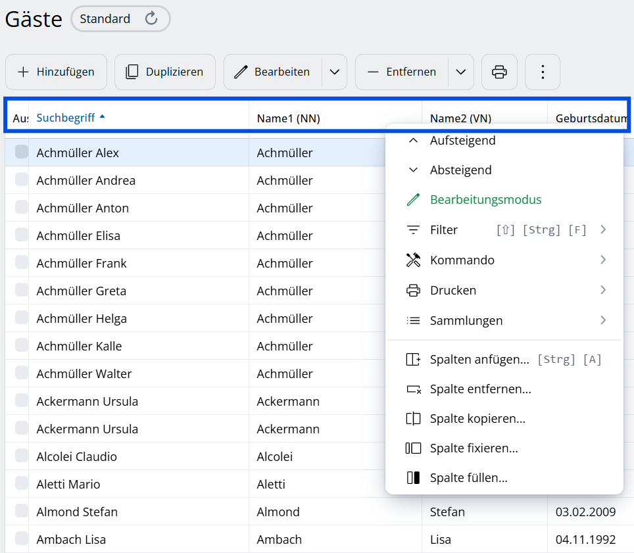
Task: Expand the Filter submenu arrow
Action: [603, 229]
